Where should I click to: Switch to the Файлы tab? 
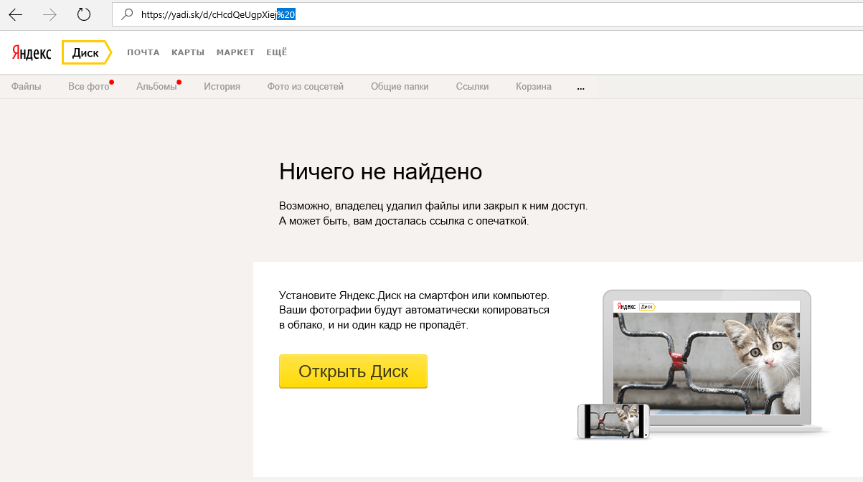(x=27, y=87)
